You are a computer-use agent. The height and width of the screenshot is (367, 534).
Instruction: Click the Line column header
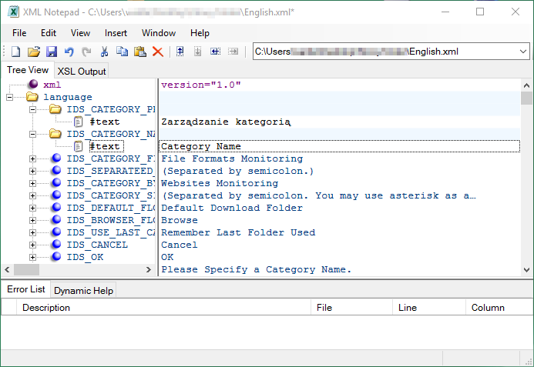[x=429, y=308]
